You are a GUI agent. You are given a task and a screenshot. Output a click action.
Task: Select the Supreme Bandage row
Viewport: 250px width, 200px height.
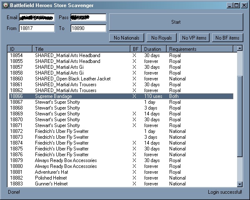[121, 96]
